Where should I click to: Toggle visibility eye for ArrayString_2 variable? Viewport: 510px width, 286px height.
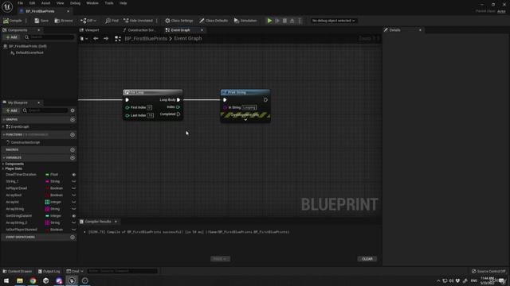coord(73,222)
